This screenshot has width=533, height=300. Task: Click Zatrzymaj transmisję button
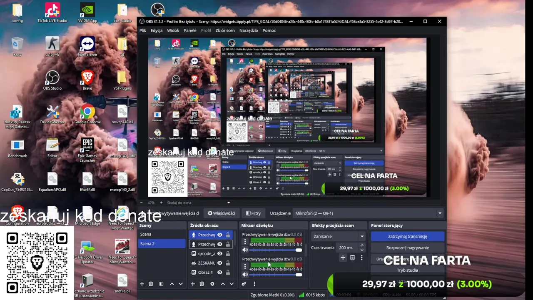[407, 236]
